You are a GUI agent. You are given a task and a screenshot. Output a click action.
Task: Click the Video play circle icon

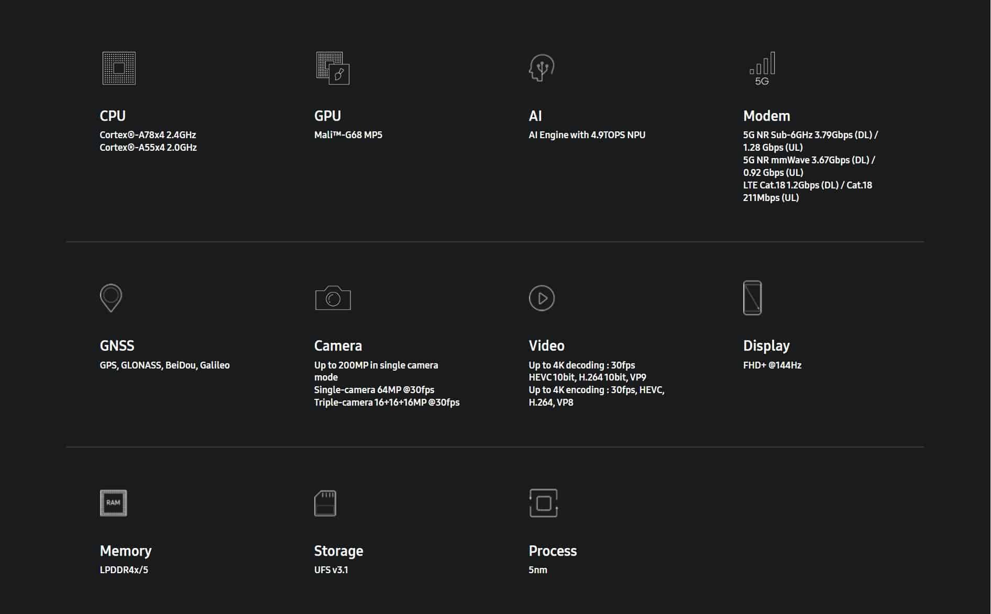click(542, 298)
